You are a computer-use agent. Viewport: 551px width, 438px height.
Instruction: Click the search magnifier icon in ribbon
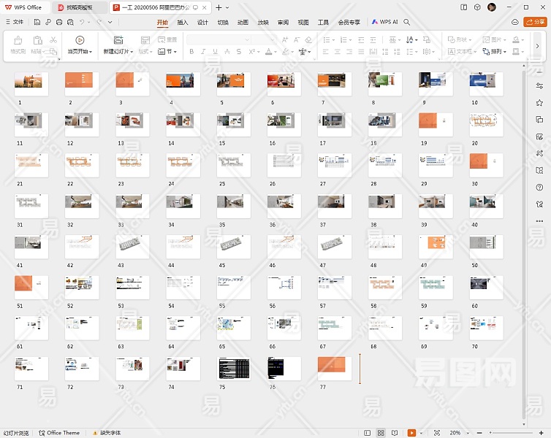click(x=407, y=22)
